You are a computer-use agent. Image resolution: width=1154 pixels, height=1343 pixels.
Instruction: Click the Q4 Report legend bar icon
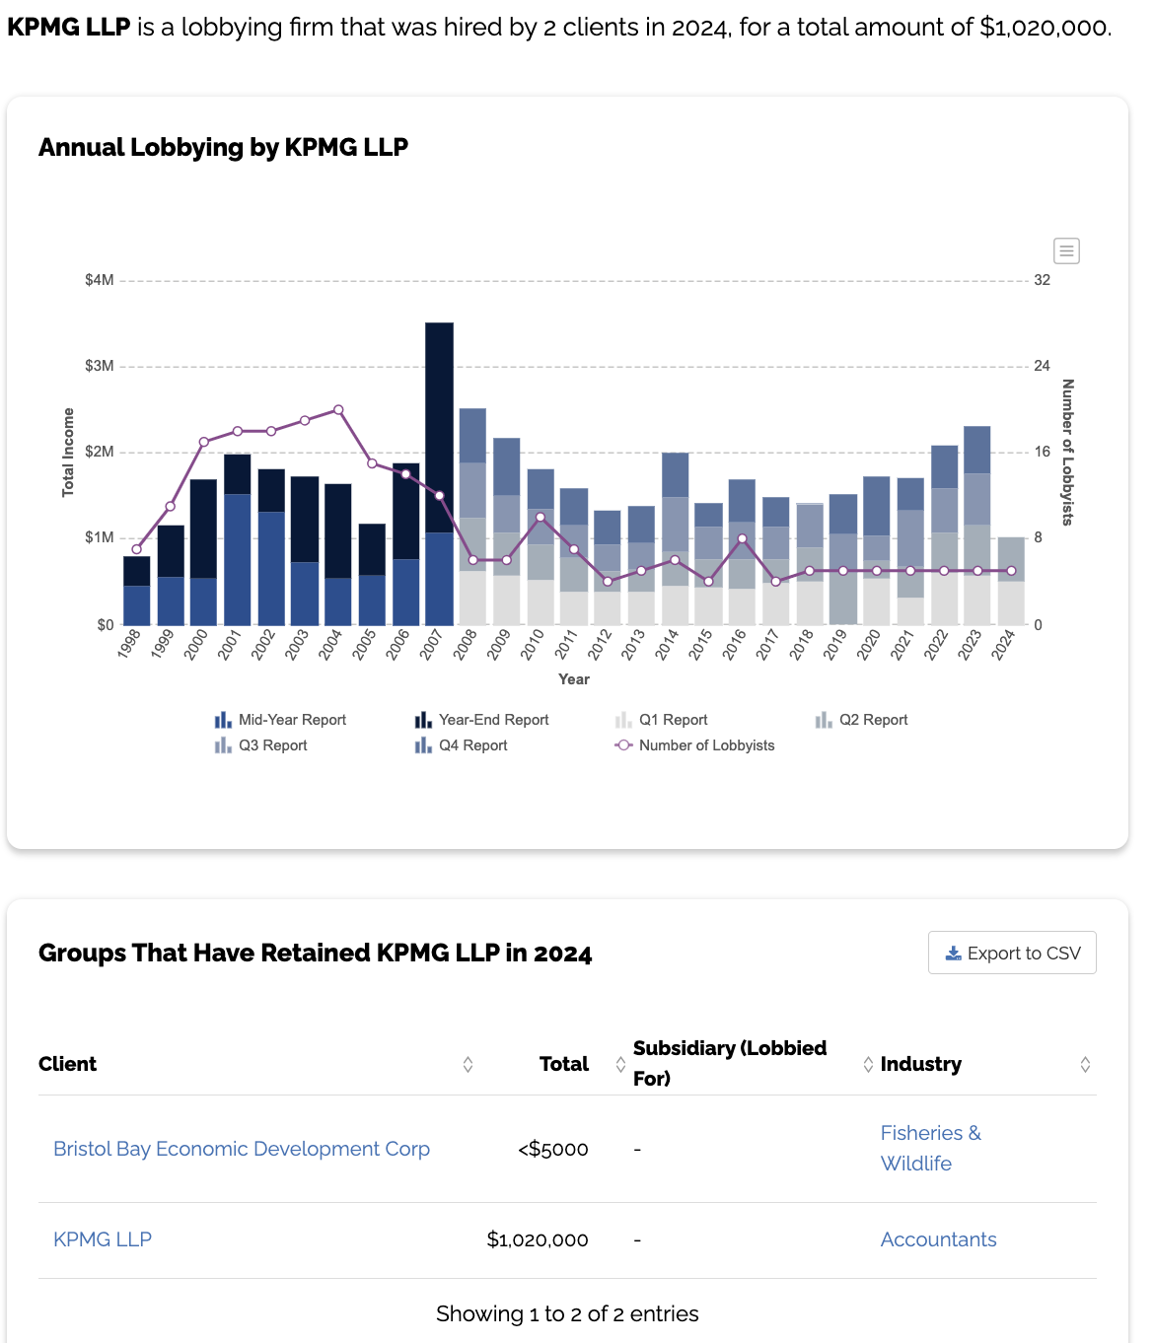[423, 745]
